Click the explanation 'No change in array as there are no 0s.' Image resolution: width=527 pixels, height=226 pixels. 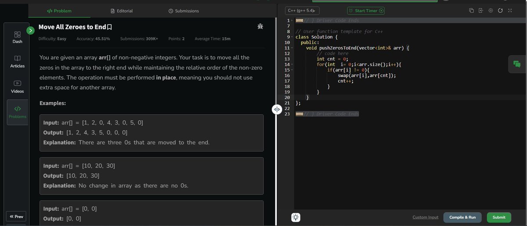pos(134,186)
